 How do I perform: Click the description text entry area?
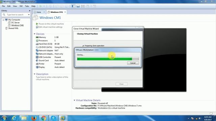(x=52, y=78)
